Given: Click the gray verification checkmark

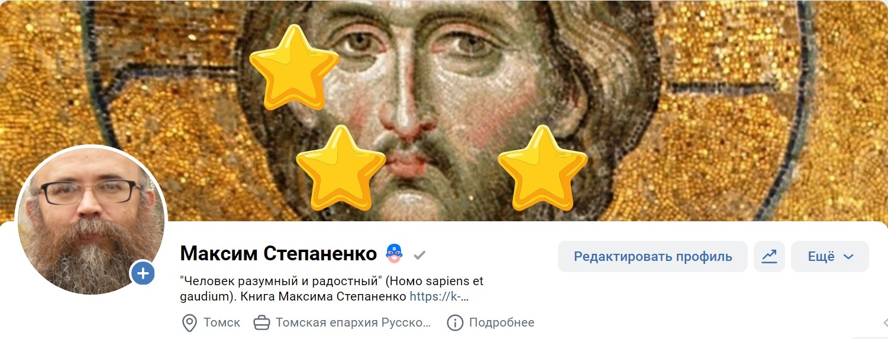Looking at the screenshot, I should click(420, 255).
